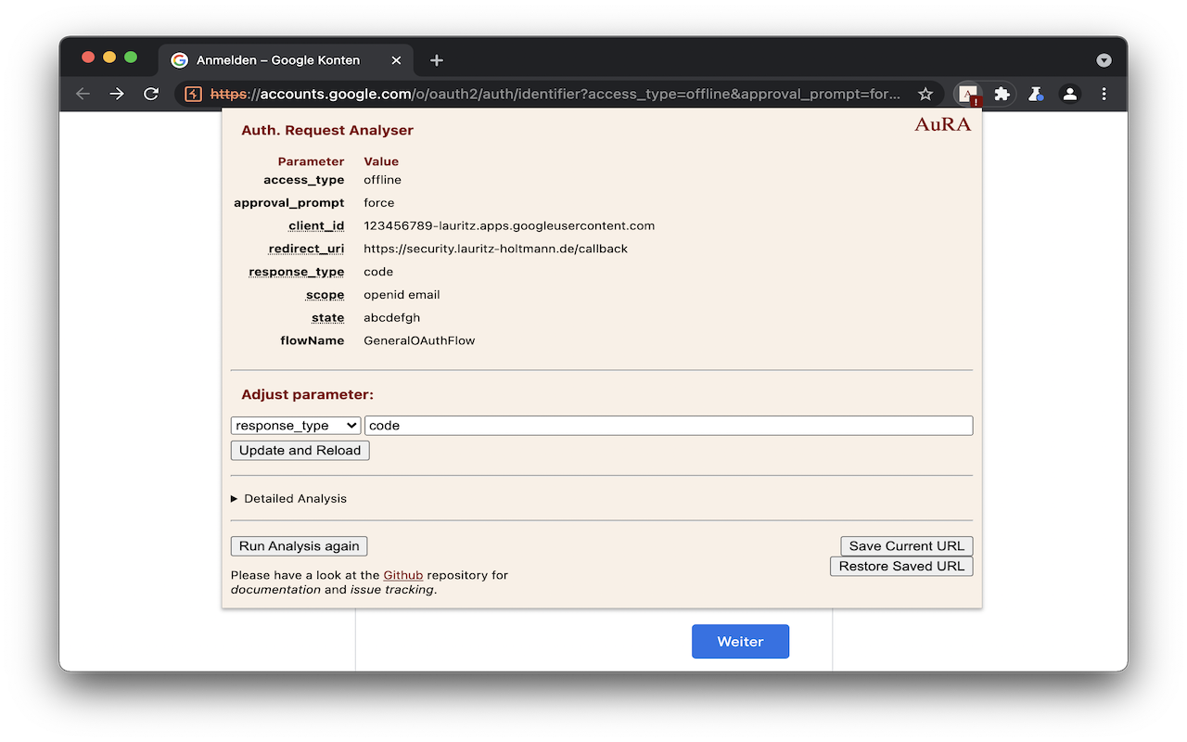
Task: Click the browser forward arrow
Action: (x=117, y=94)
